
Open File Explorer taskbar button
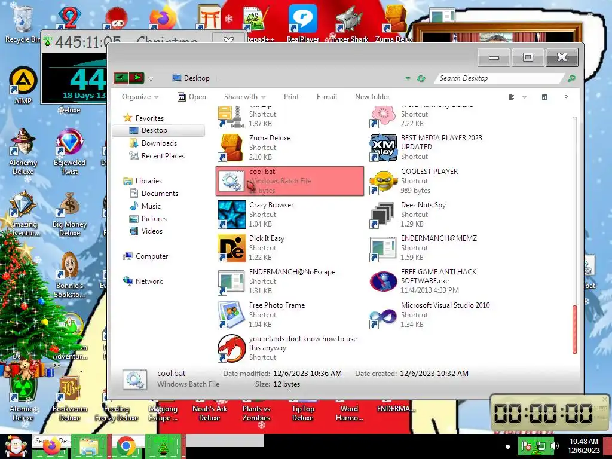tap(89, 446)
